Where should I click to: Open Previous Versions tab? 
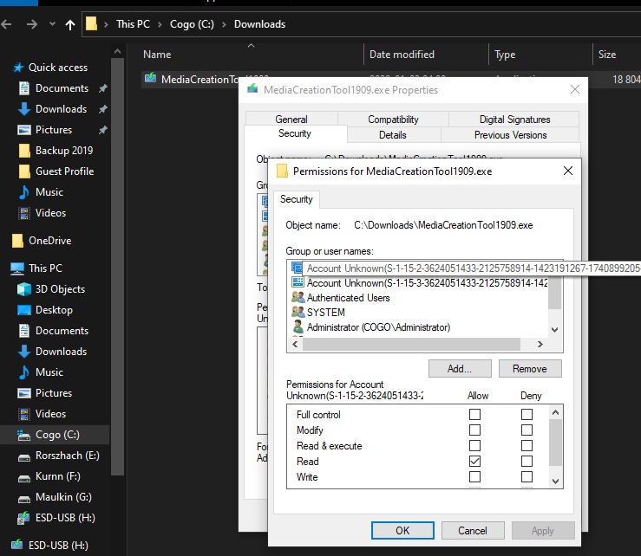click(x=510, y=135)
